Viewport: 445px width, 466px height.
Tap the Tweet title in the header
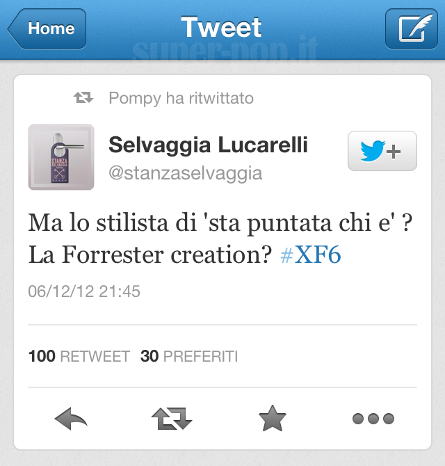click(x=221, y=27)
